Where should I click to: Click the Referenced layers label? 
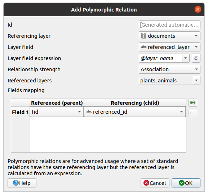tap(30, 81)
